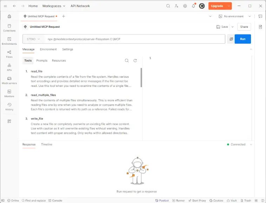Open the Monitors sidebar section
Viewport: 266px width, 203px height.
(9, 94)
